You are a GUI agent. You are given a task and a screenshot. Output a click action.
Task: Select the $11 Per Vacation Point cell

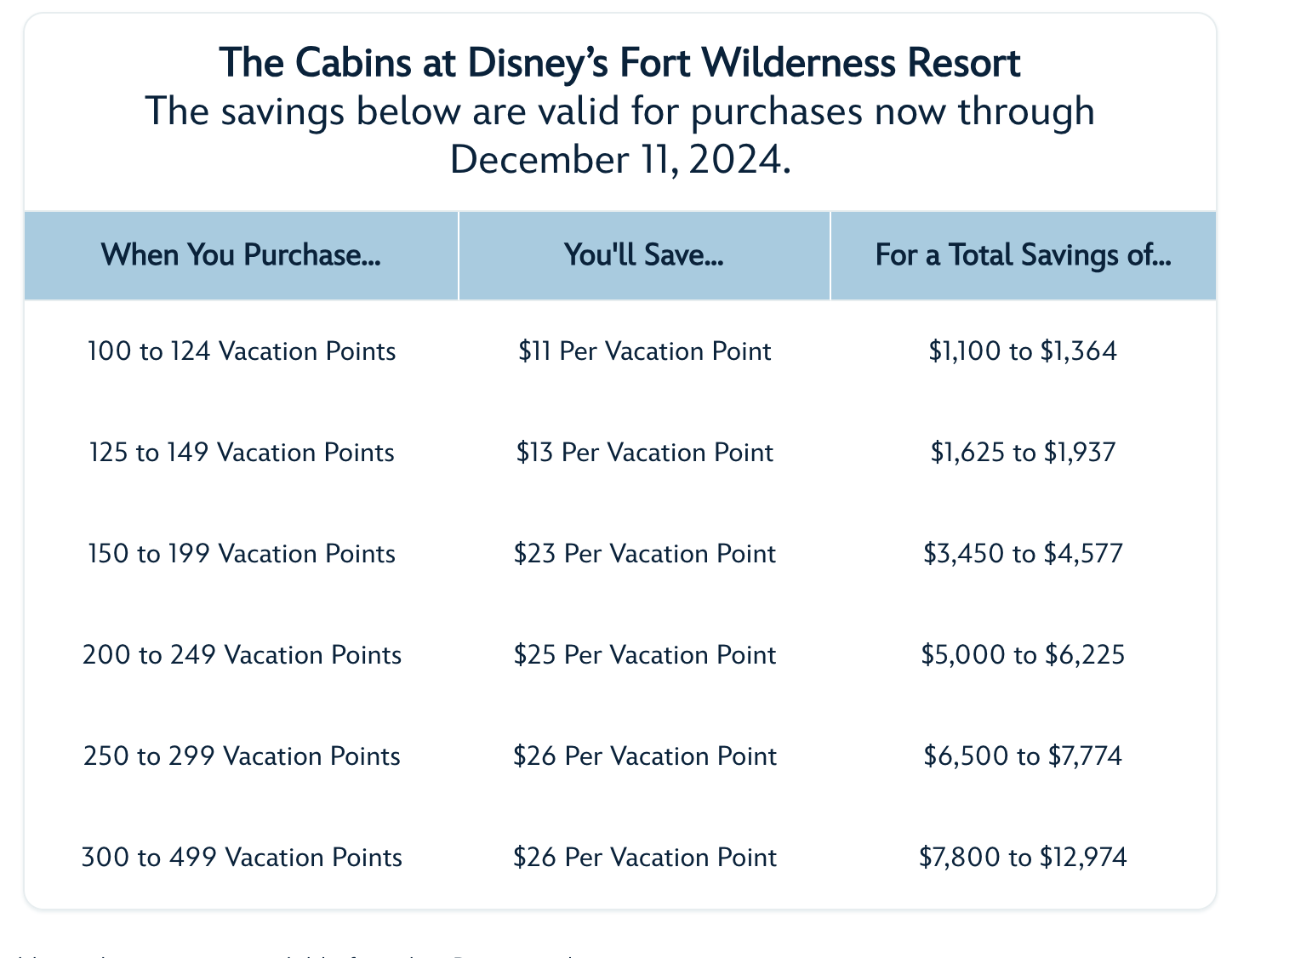click(x=644, y=351)
